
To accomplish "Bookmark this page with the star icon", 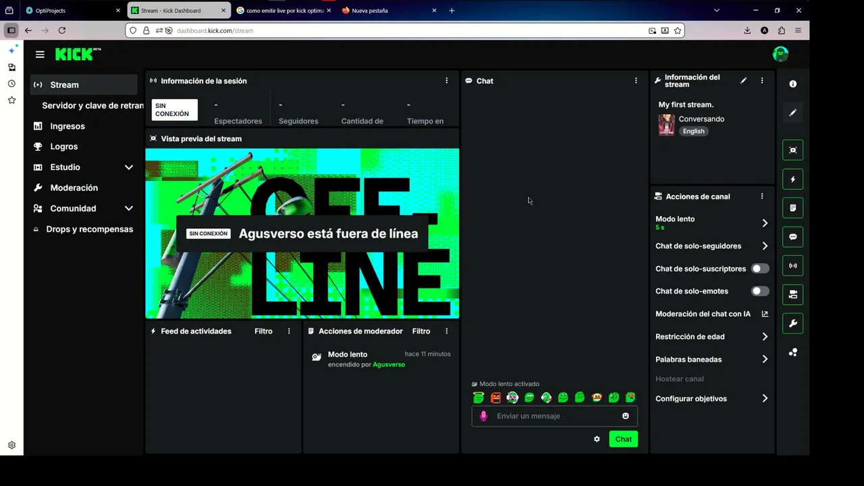I will pos(678,30).
